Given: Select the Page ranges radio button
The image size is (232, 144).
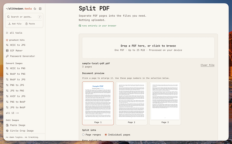Looking at the screenshot, I should [x=83, y=135].
